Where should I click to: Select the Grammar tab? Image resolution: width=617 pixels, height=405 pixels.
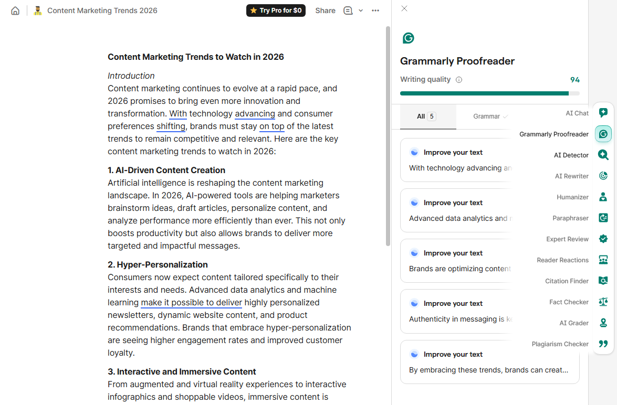(x=486, y=116)
